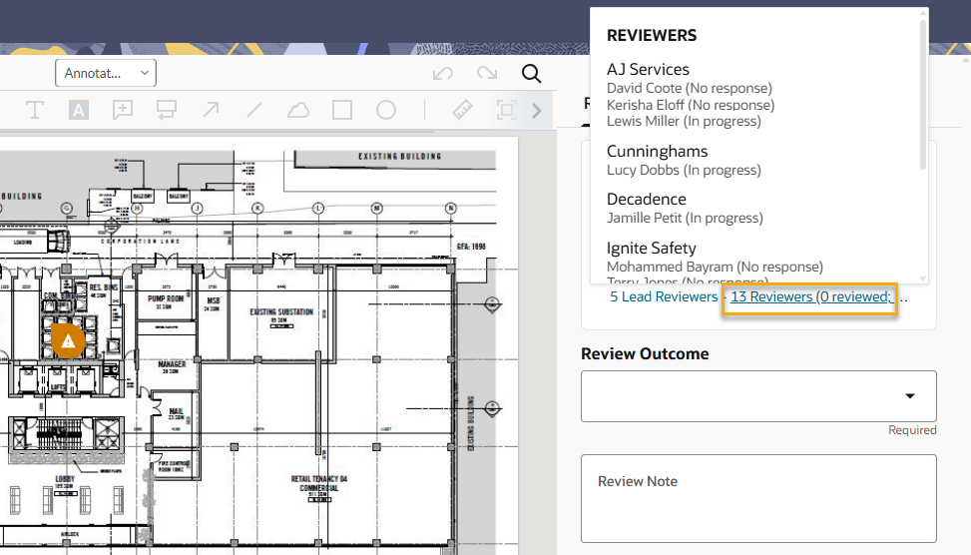Click the area selection tool
971x555 pixels.
(x=506, y=110)
